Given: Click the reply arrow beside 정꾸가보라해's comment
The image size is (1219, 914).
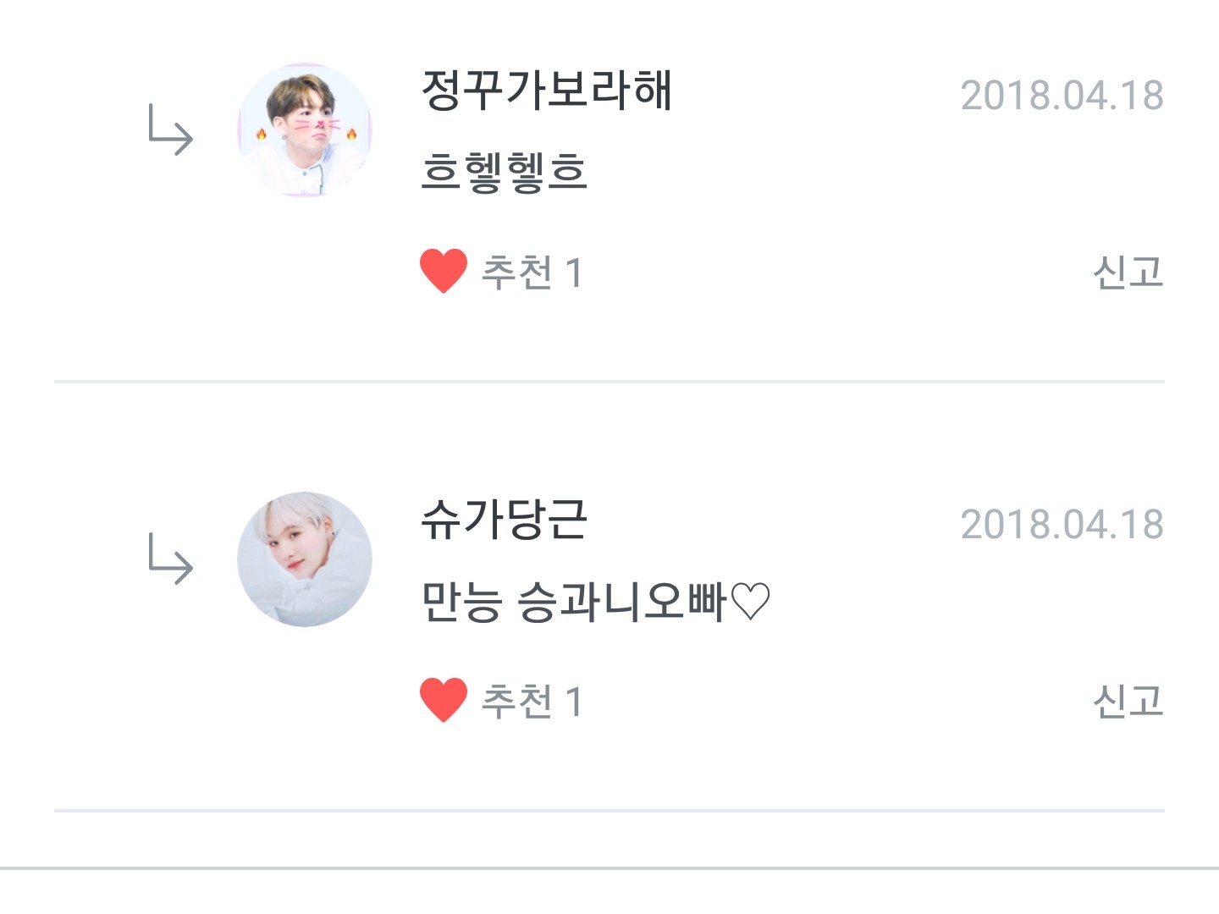Looking at the screenshot, I should 171,130.
